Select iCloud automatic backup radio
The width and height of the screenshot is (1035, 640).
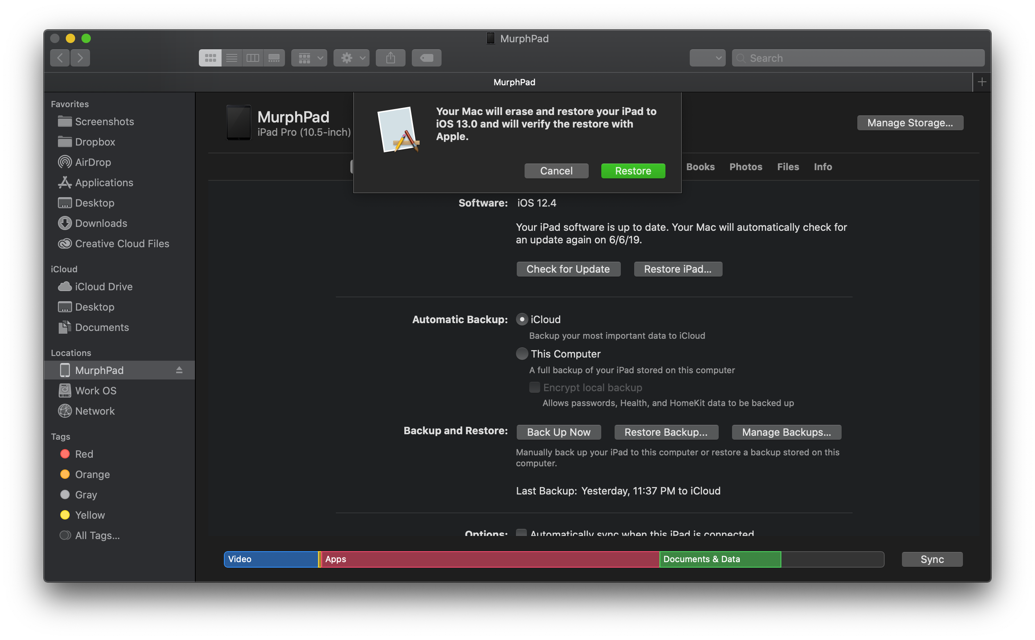click(x=522, y=320)
